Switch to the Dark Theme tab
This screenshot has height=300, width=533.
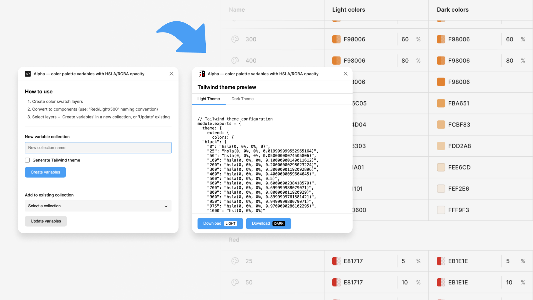coord(242,99)
